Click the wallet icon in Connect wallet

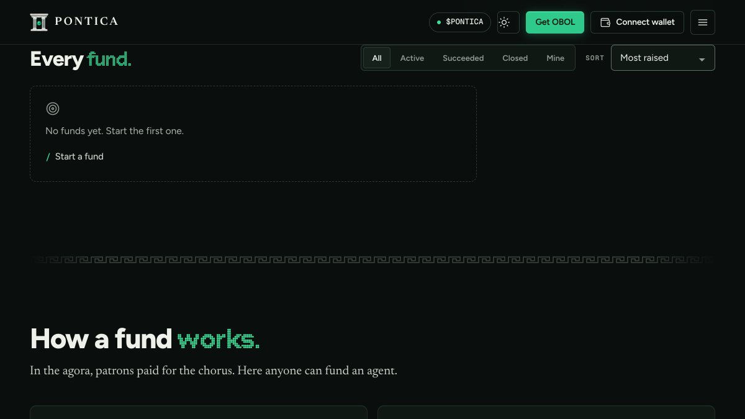605,22
